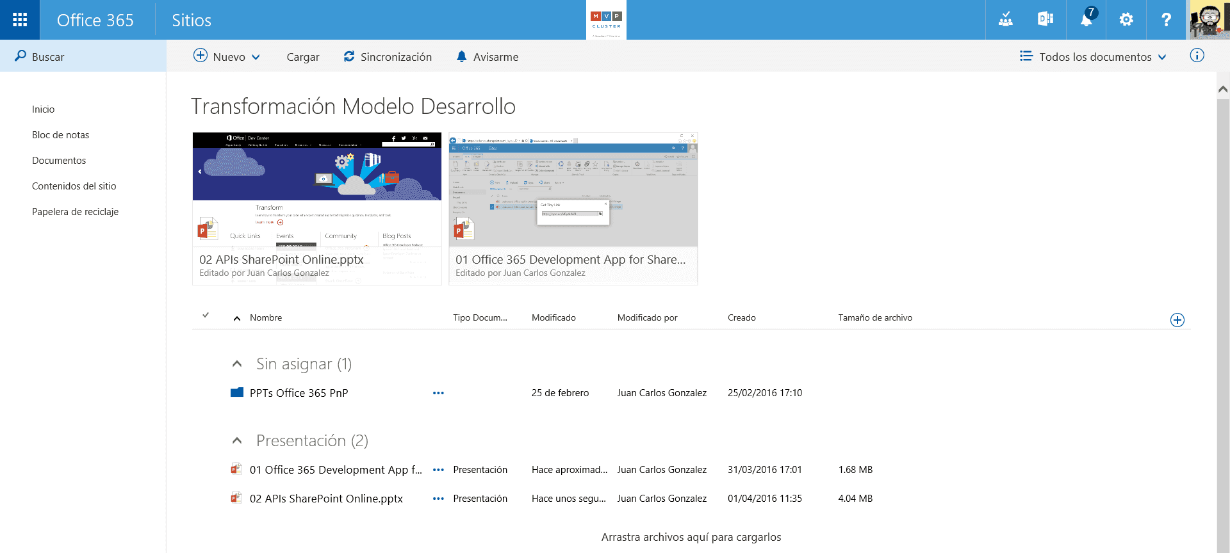Screen dimensions: 1230x553
Task: Click the Avisarme bell icon
Action: (x=461, y=56)
